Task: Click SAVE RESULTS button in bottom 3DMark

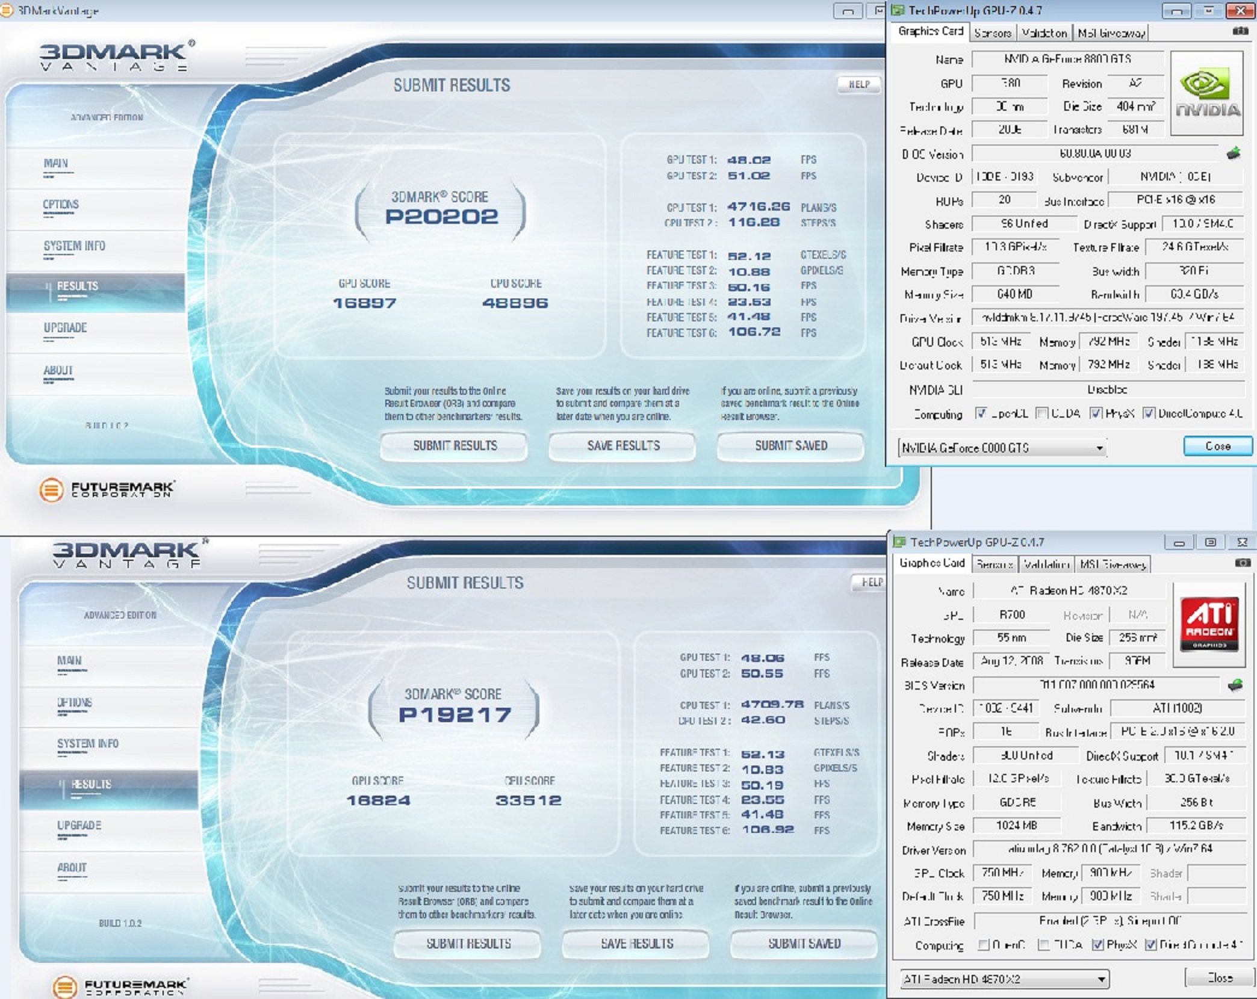Action: [x=637, y=944]
